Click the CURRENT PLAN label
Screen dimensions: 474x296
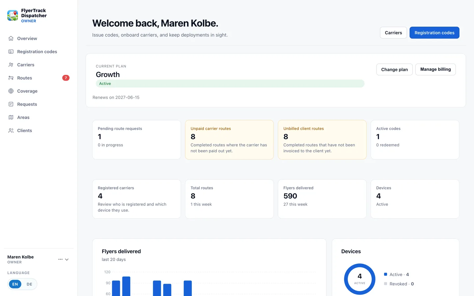(x=111, y=66)
